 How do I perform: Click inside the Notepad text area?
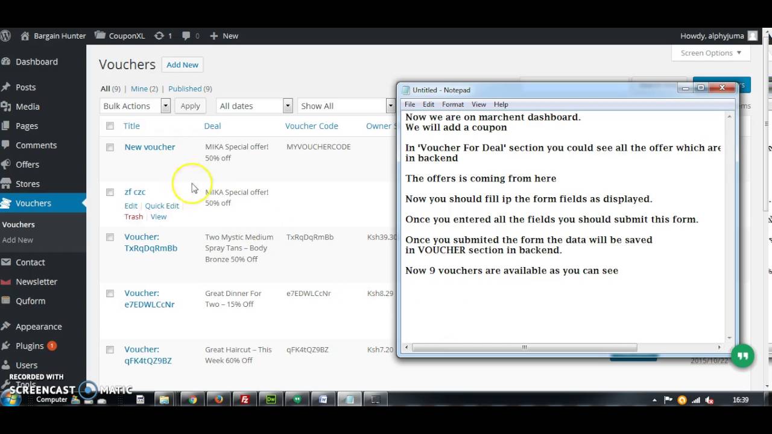tap(563, 227)
